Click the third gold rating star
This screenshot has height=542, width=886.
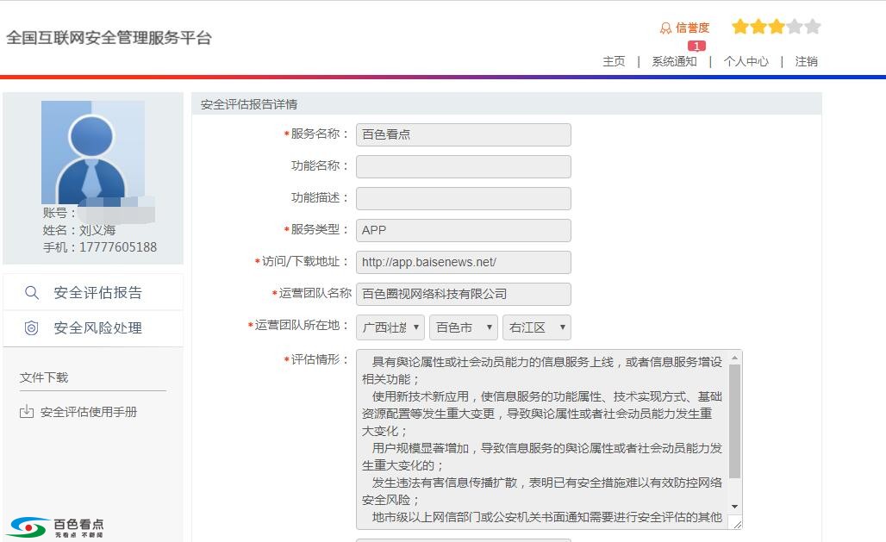coord(776,27)
